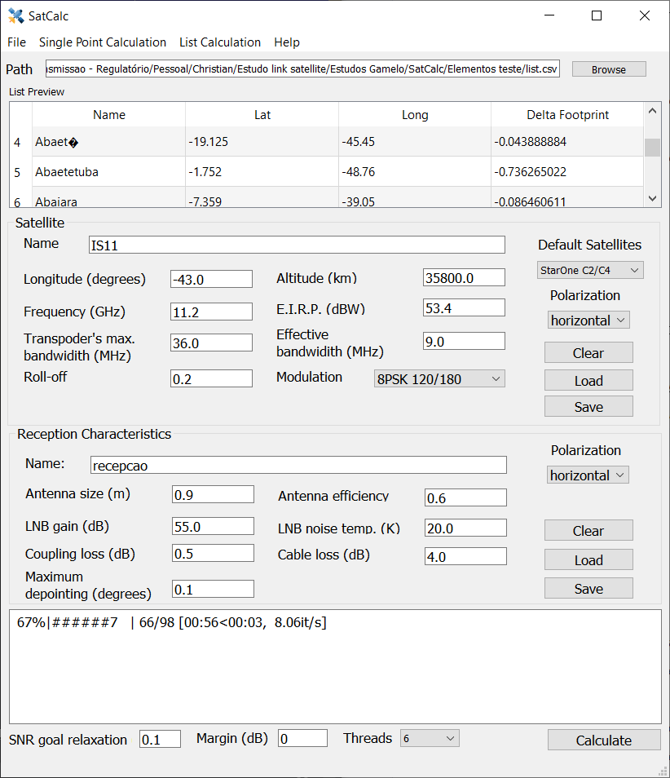Click Clear in Reception Characteristics
The image size is (670, 778).
click(588, 530)
